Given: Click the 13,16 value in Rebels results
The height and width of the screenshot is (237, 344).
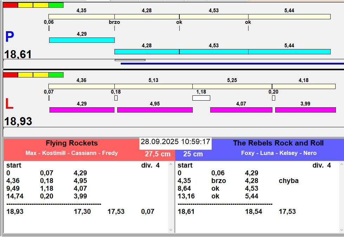Looking at the screenshot, I should point(186,196).
